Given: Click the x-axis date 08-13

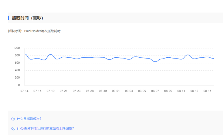Looking at the screenshot, I should pos(194,91).
